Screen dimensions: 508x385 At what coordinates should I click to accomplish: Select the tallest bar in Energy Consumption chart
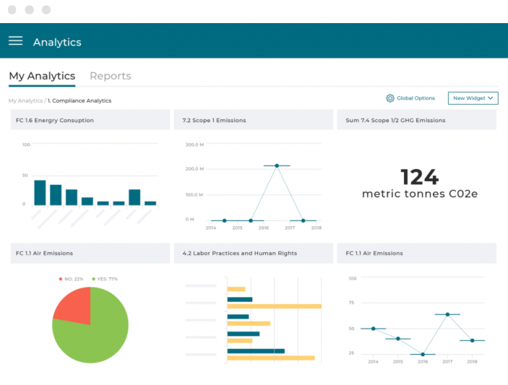40,192
